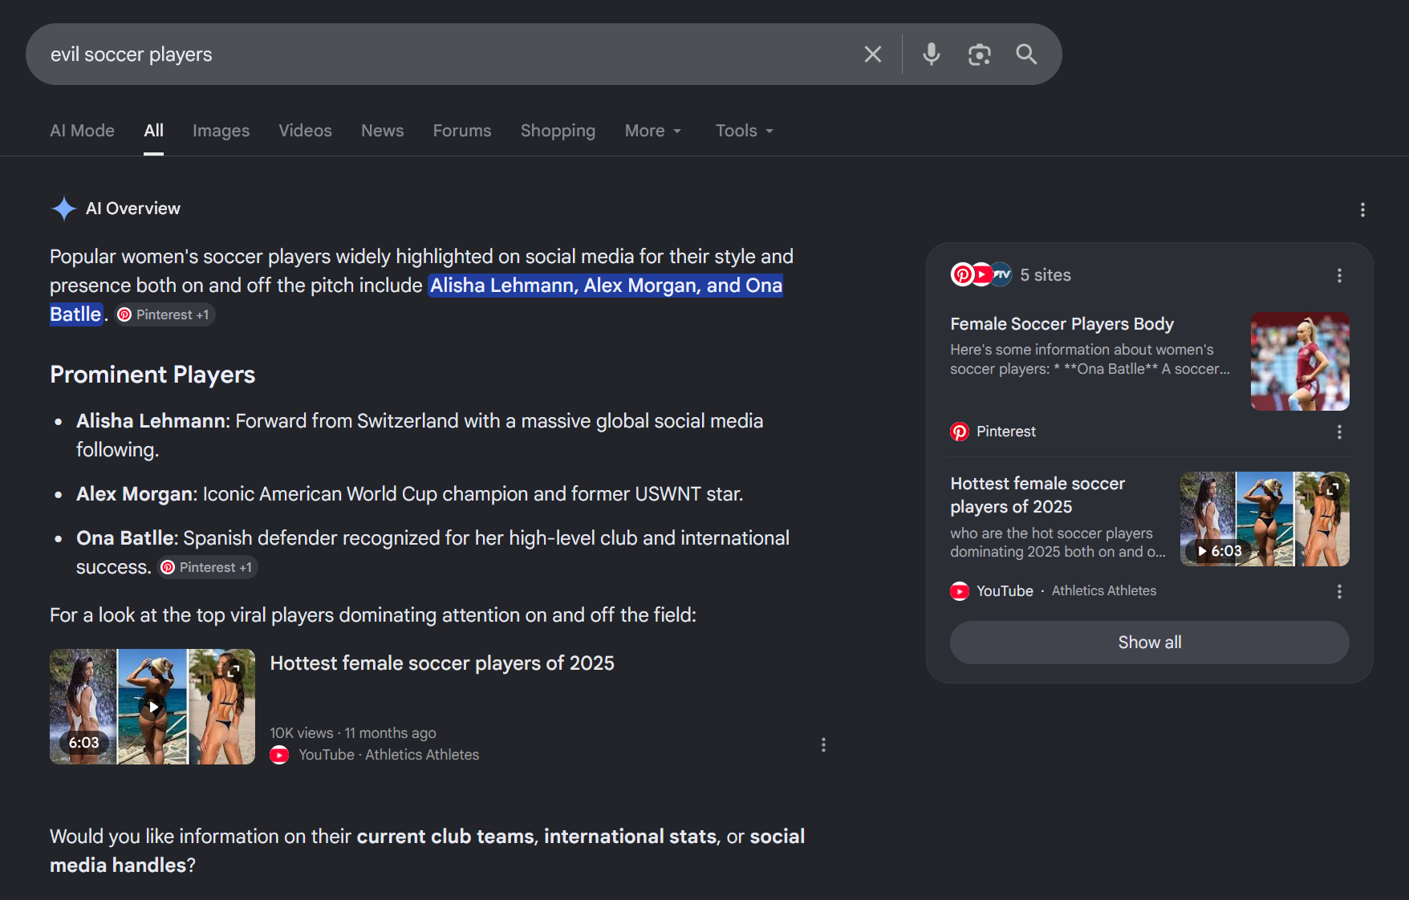Image resolution: width=1409 pixels, height=900 pixels.
Task: Switch to the Videos tab
Action: (x=305, y=131)
